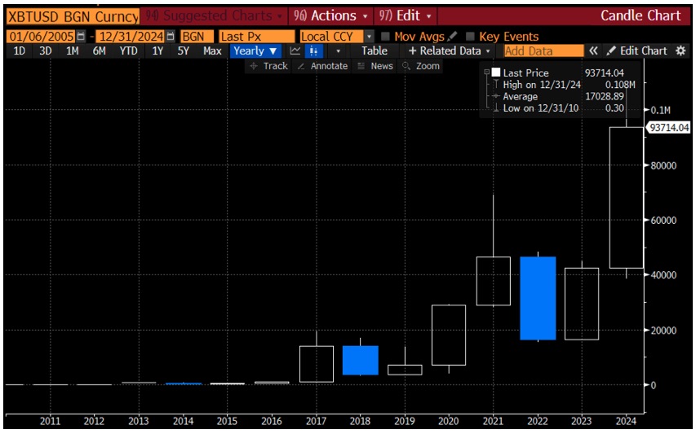Click the Edit Chart button
The image size is (696, 434).
click(x=636, y=51)
